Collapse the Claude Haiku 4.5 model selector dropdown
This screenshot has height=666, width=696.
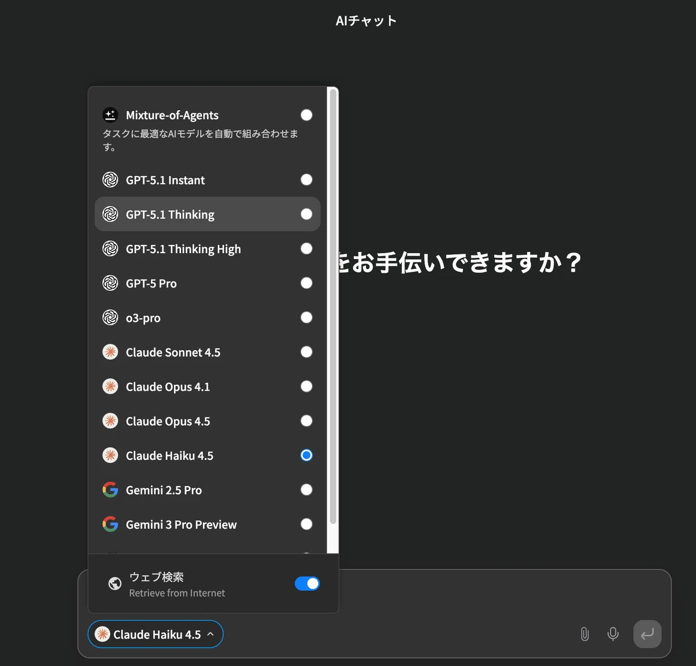(155, 634)
